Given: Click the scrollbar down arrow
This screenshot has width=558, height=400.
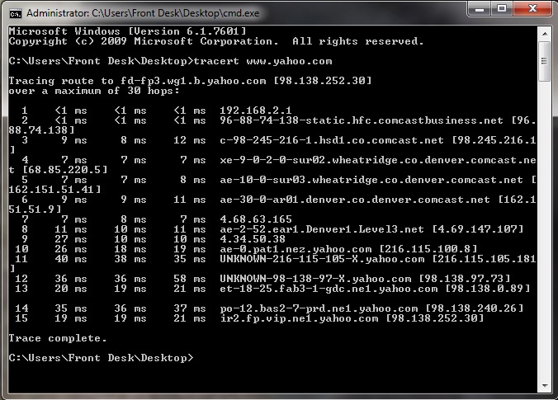Looking at the screenshot, I should [x=545, y=386].
